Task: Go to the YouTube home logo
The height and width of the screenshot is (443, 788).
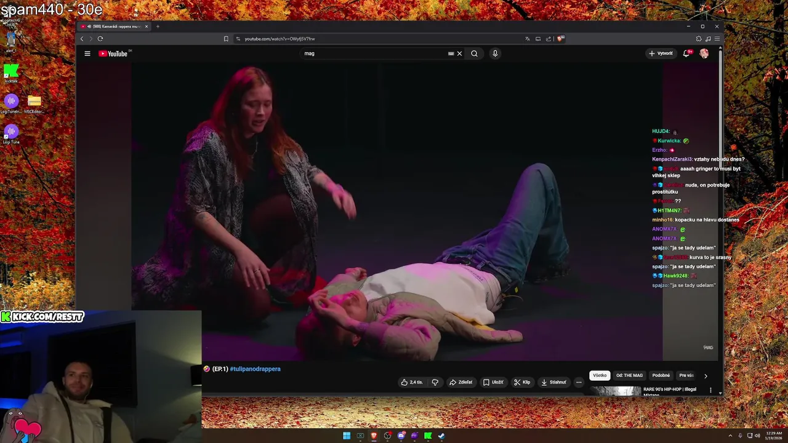Action: (x=113, y=54)
